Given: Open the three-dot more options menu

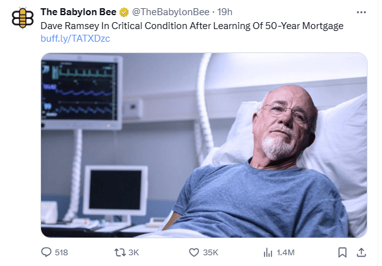Looking at the screenshot, I should 361,12.
